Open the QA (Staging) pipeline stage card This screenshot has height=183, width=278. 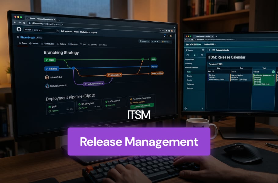89,105
